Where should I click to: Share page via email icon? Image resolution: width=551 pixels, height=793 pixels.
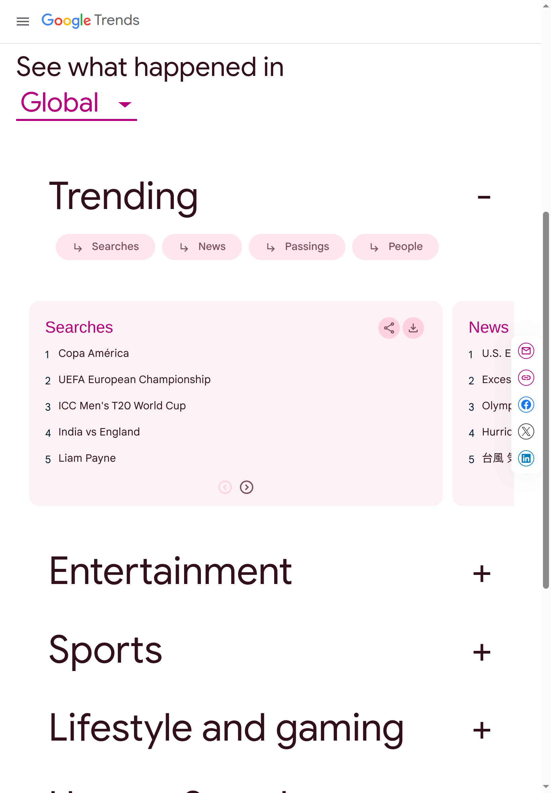pyautogui.click(x=526, y=351)
